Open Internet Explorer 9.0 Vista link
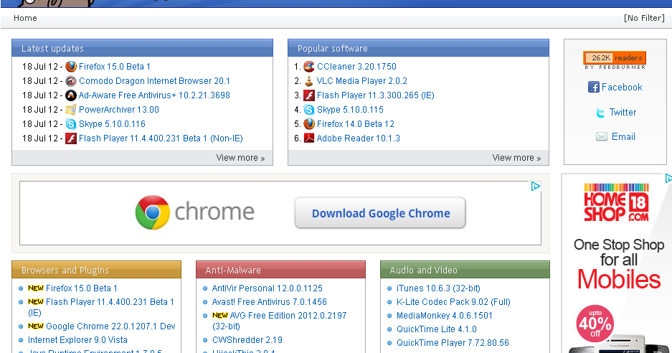672x353 pixels. tap(77, 339)
